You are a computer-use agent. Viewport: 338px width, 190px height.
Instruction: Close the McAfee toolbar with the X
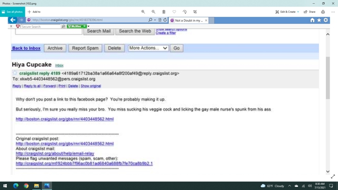click(x=11, y=26)
